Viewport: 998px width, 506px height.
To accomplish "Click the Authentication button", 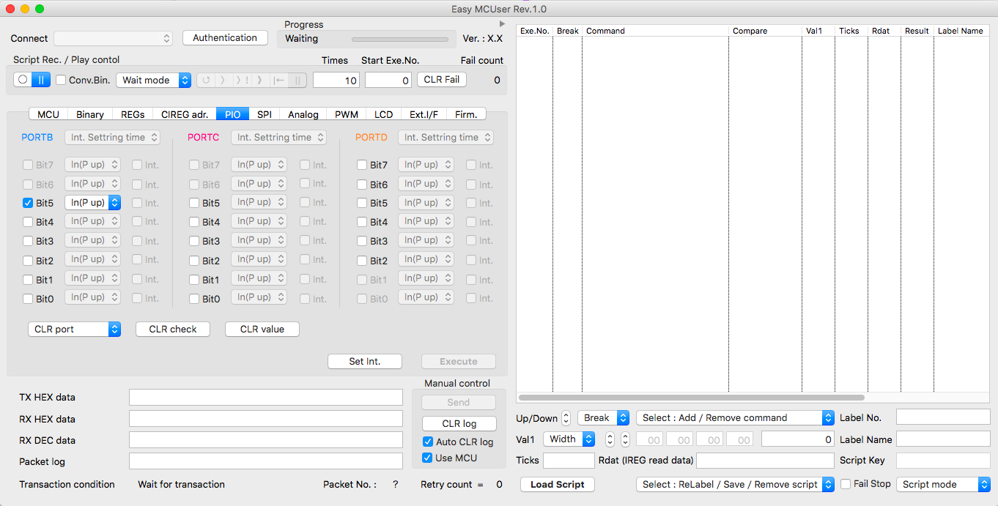I will click(x=225, y=38).
